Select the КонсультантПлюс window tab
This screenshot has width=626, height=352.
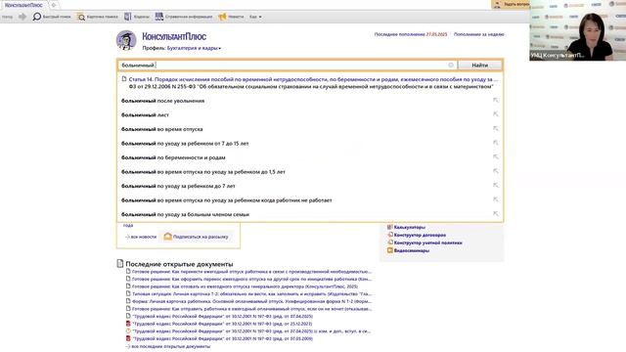click(x=23, y=5)
